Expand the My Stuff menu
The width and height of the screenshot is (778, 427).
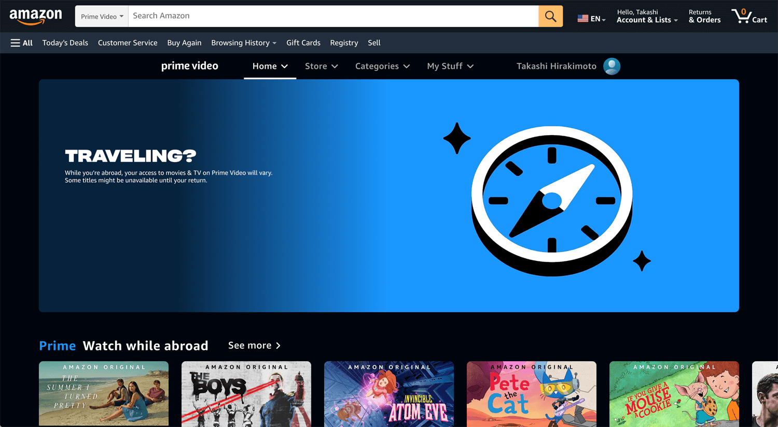click(450, 66)
